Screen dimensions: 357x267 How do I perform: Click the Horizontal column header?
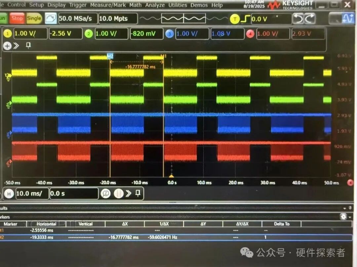coord(47,224)
